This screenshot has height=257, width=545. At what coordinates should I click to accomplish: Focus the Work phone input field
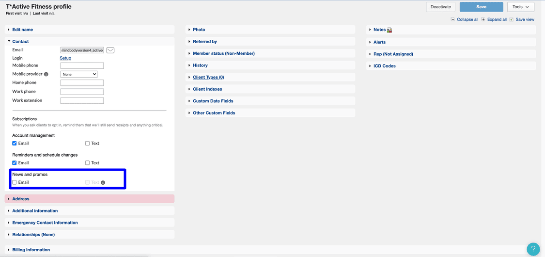pyautogui.click(x=82, y=92)
